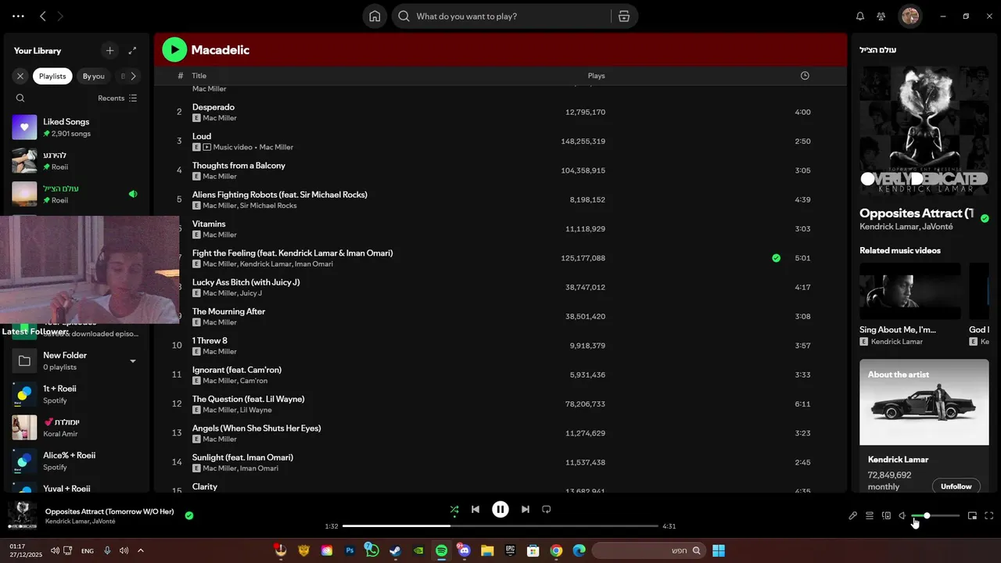
Task: Open the Alice% + Roeii blend
Action: (76, 461)
